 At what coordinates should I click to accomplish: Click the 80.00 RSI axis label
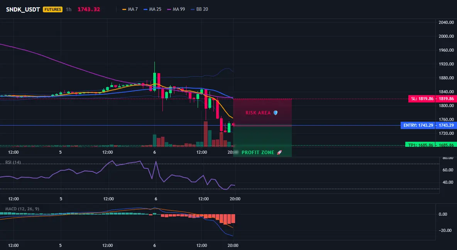[x=448, y=158]
